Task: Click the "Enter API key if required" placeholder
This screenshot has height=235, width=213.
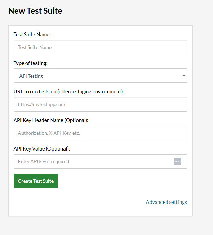Action: coord(43,161)
